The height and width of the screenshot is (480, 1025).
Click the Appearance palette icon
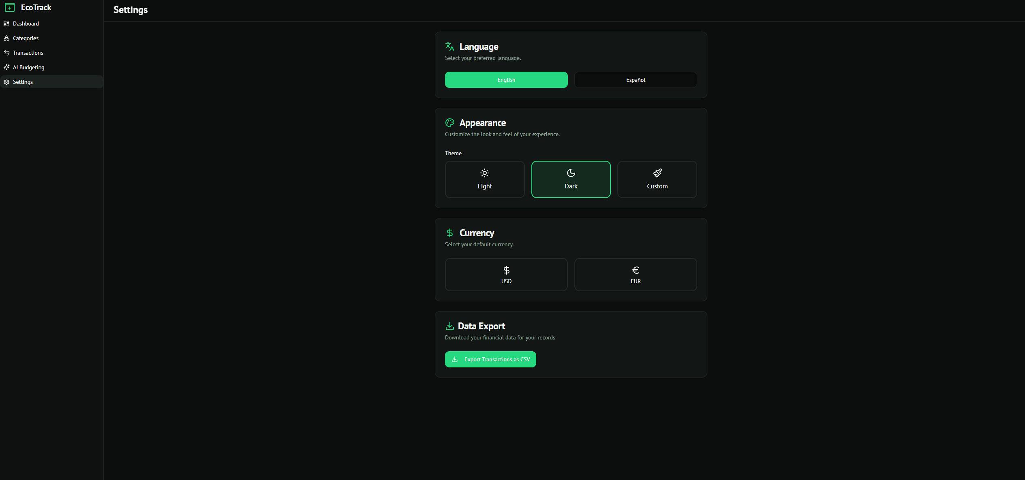(x=449, y=123)
